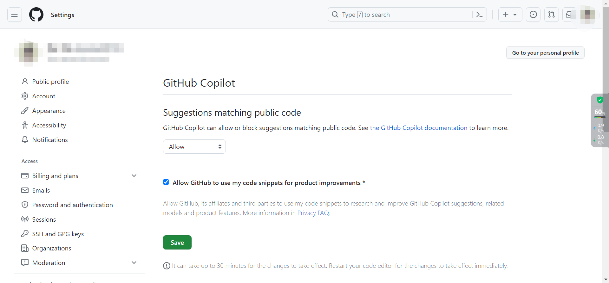Click Go to your personal profile

pyautogui.click(x=545, y=53)
